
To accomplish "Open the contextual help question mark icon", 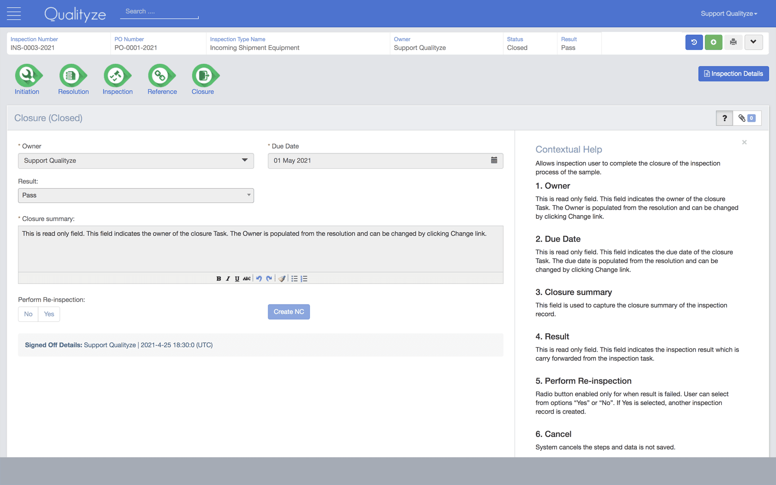I will (x=724, y=118).
